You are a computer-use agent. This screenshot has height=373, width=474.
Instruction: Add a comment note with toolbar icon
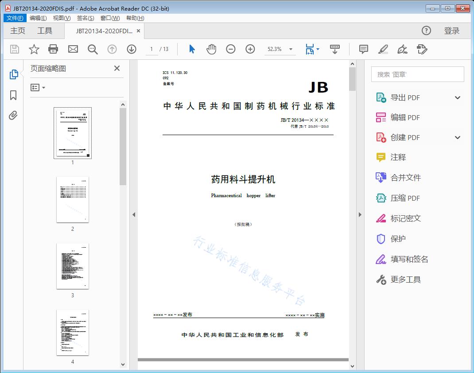364,49
